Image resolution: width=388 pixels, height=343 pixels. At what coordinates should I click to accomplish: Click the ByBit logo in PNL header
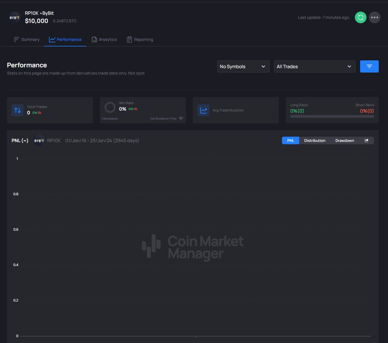[39, 140]
